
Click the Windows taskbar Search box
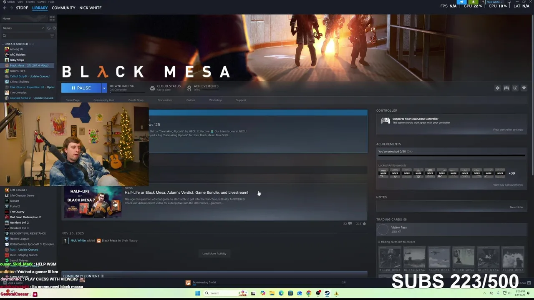point(226,293)
